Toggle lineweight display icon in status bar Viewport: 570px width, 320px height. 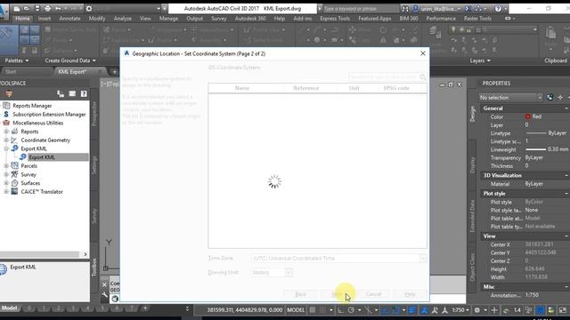point(412,310)
